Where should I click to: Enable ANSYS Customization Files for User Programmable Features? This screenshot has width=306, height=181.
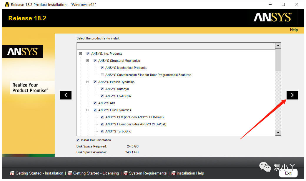click(102, 75)
